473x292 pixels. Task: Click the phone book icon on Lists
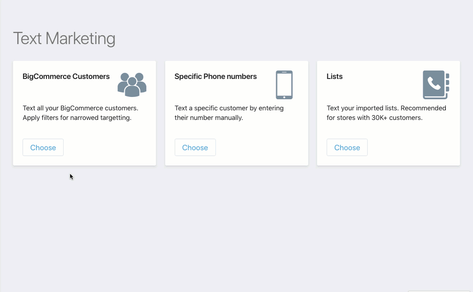click(436, 85)
